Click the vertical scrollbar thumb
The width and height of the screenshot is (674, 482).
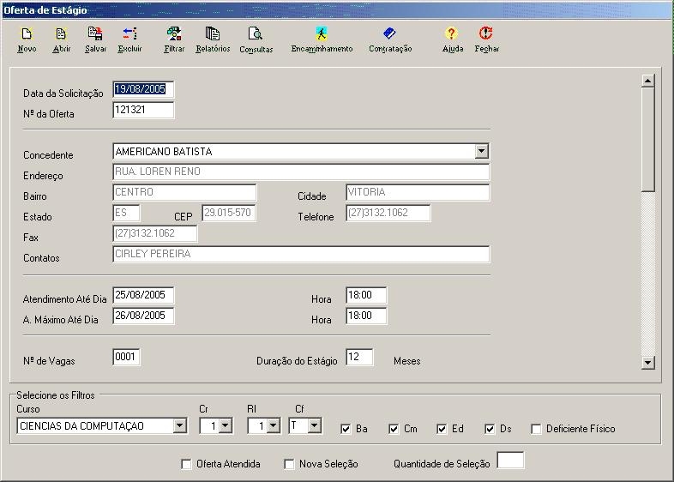click(x=647, y=140)
